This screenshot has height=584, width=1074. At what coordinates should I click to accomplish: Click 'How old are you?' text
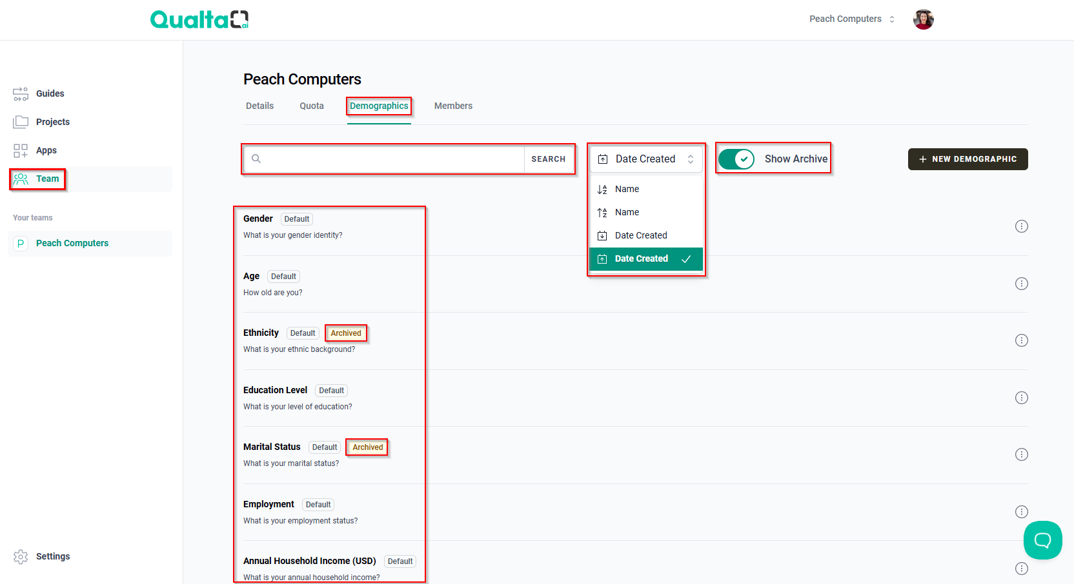coord(273,293)
